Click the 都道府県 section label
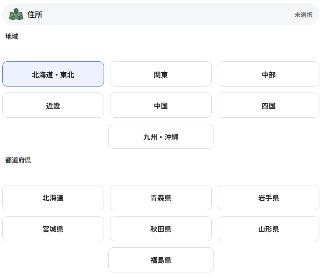This screenshot has width=324, height=277. 18,160
